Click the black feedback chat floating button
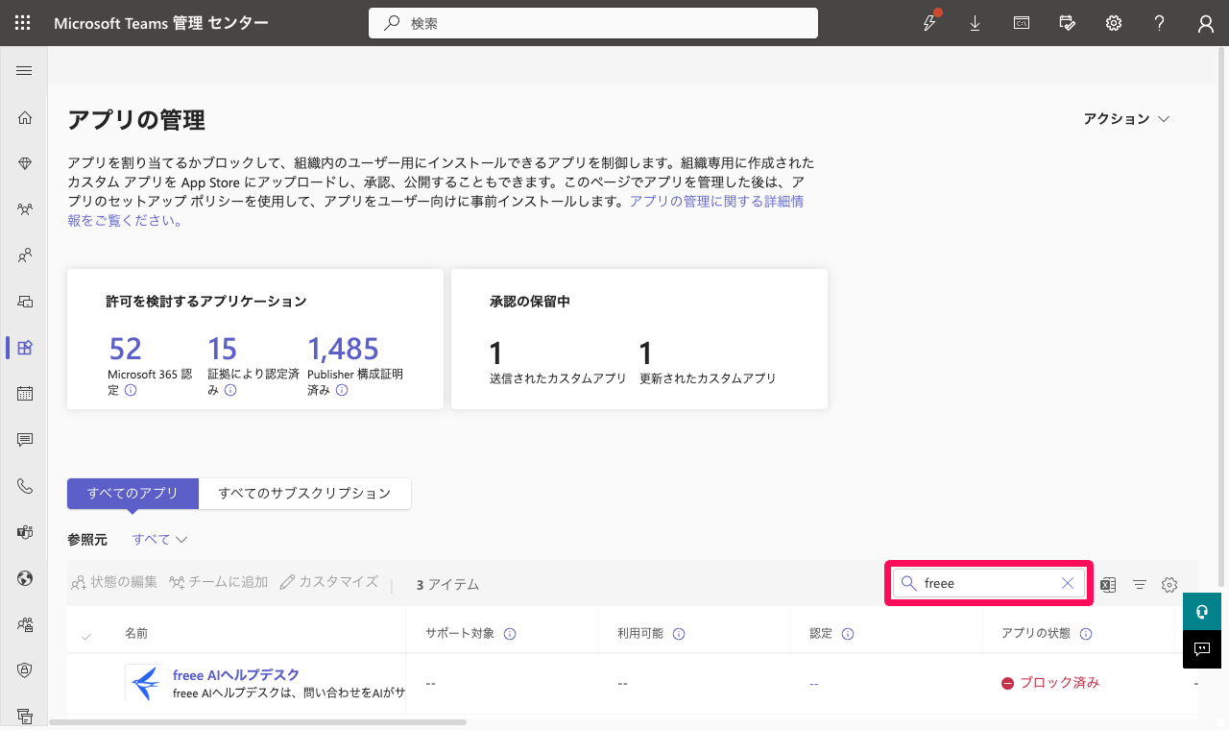Viewport: 1229px width, 730px height. click(x=1202, y=649)
